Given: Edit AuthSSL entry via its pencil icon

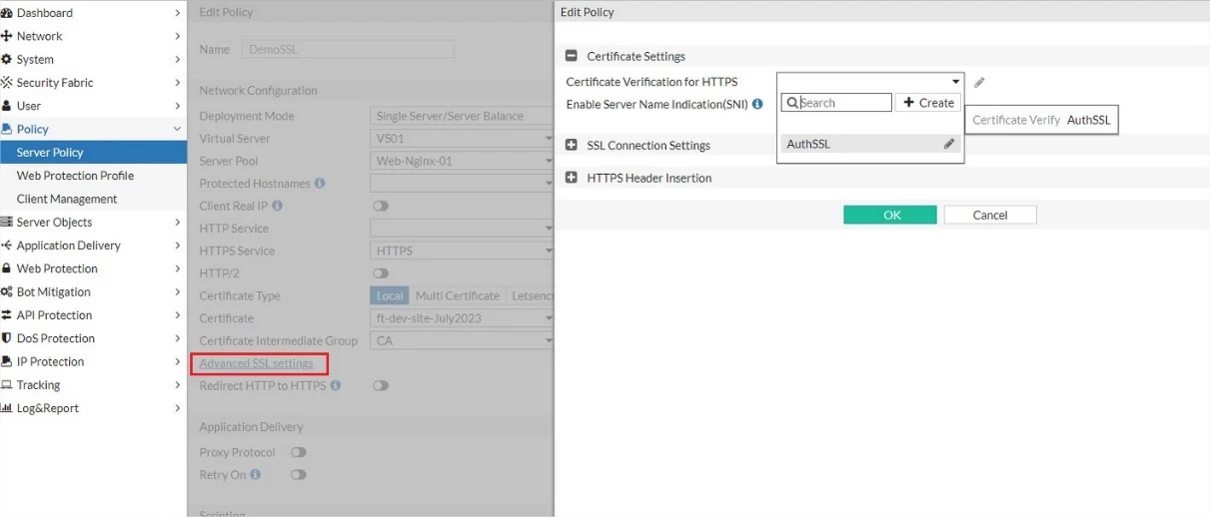Looking at the screenshot, I should click(949, 144).
